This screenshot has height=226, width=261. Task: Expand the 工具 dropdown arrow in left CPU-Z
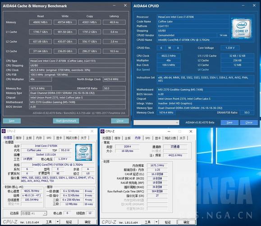click(x=57, y=222)
